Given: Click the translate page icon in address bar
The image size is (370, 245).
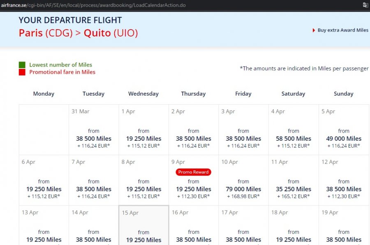Looking at the screenshot, I should 365,5.
